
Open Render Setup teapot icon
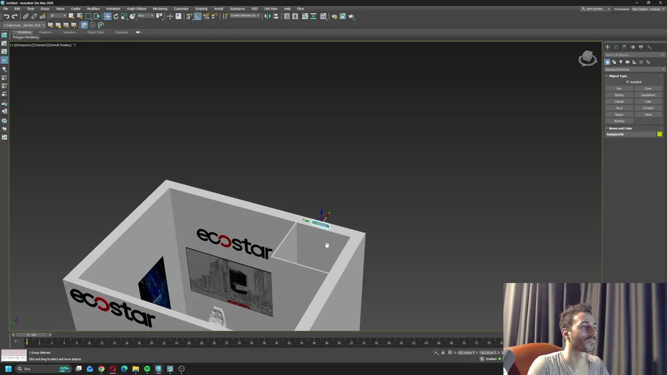[335, 16]
